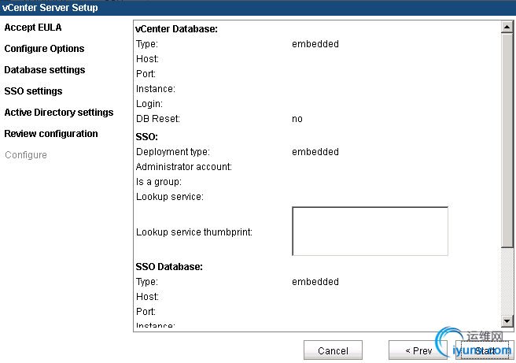Viewport: 516px width, 363px height.
Task: Select the Review configuration step
Action: pyautogui.click(x=51, y=134)
